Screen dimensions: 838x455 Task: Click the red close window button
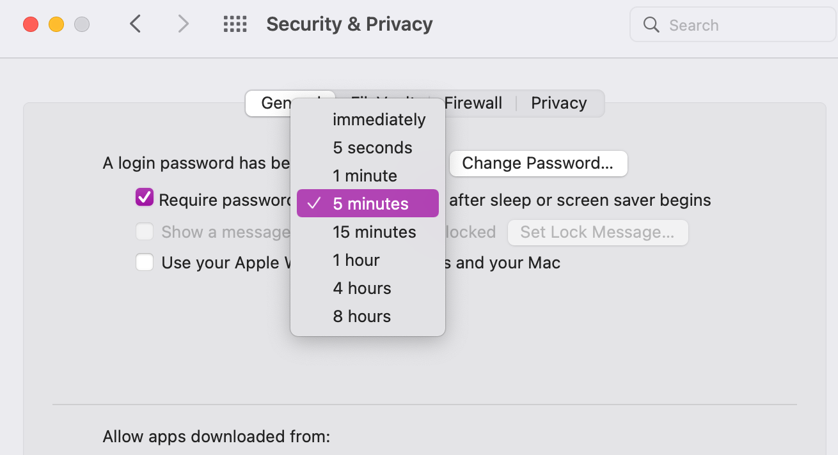coord(31,24)
